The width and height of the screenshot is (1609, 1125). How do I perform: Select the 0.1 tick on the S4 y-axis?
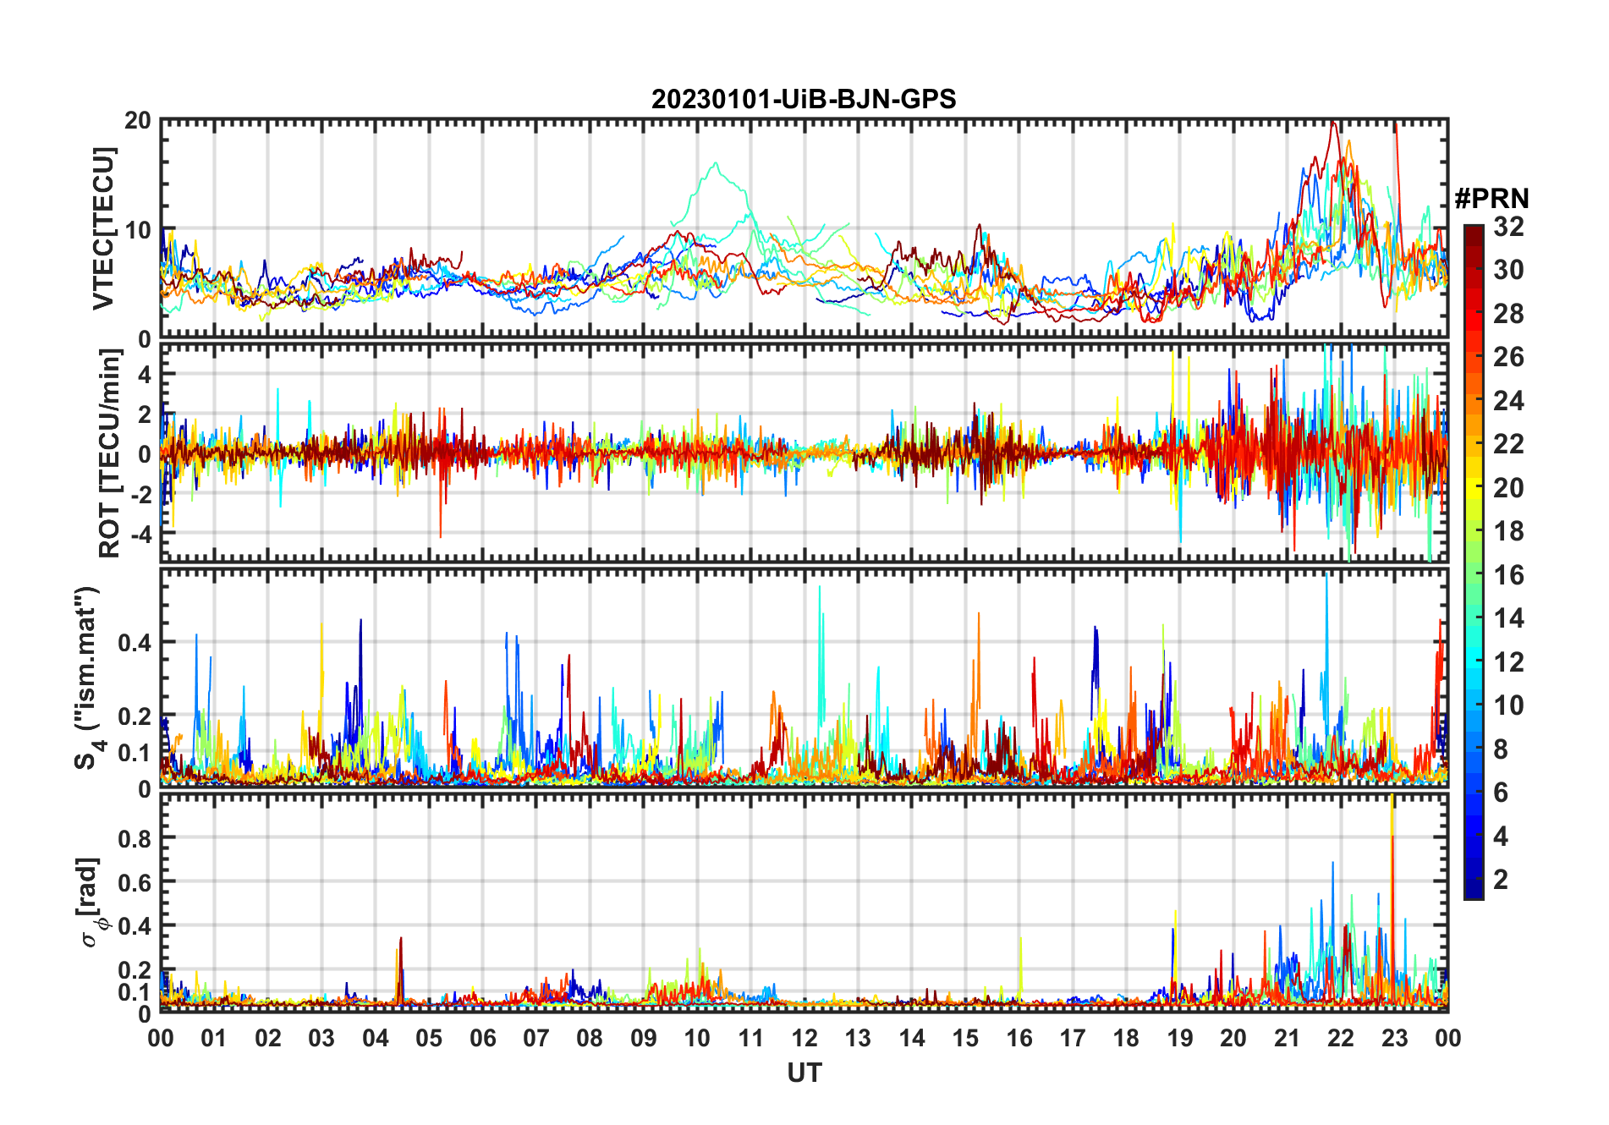click(x=135, y=752)
